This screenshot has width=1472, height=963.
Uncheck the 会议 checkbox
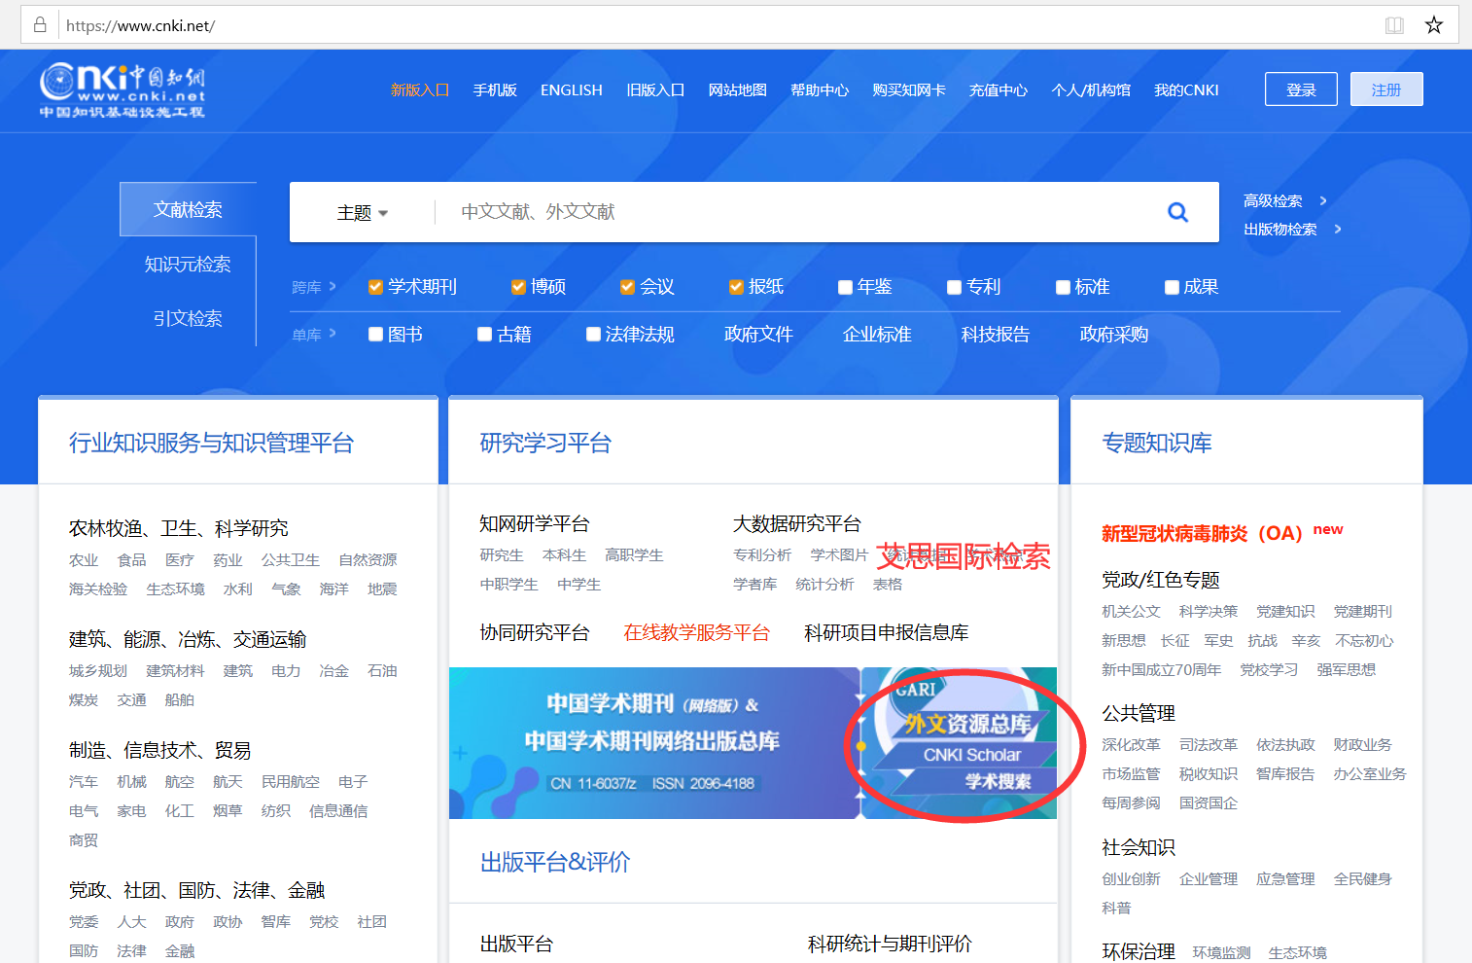point(627,287)
